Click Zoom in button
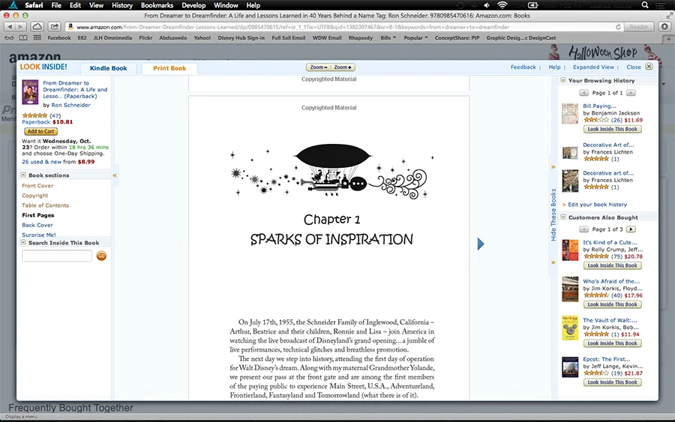Screen dimensions: 675x422 343,67
